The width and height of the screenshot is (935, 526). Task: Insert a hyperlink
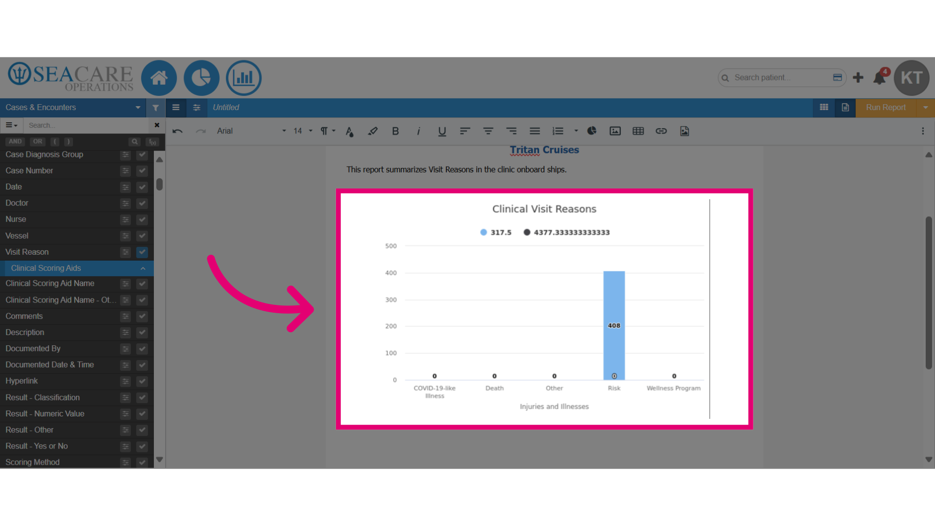661,131
